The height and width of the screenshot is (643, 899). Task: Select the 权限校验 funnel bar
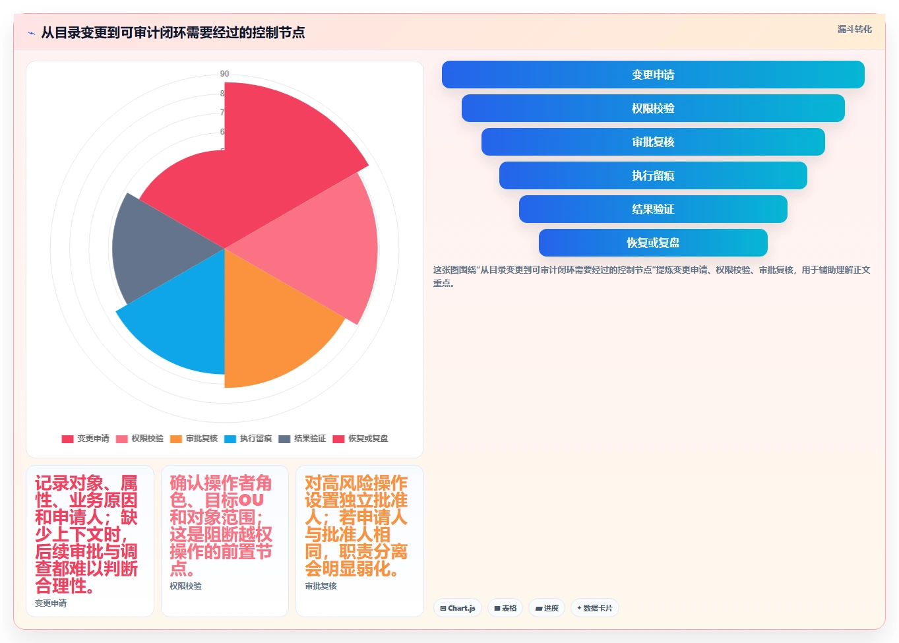tap(653, 108)
